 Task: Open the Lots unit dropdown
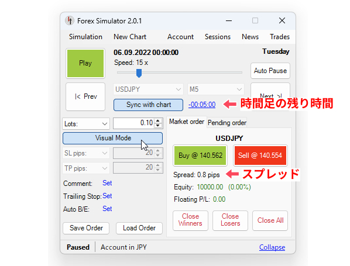[86, 124]
